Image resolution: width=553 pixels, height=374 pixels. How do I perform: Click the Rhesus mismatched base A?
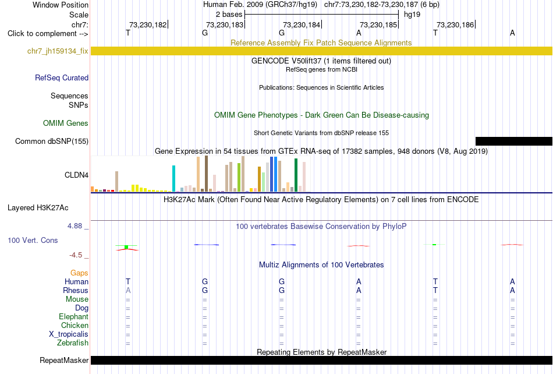pyautogui.click(x=128, y=290)
